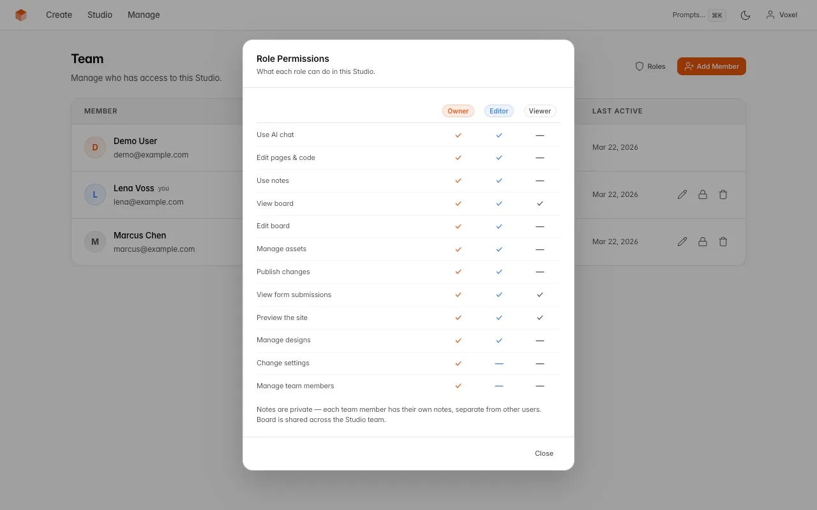Select the Editor role pill
The image size is (817, 510).
(x=498, y=110)
